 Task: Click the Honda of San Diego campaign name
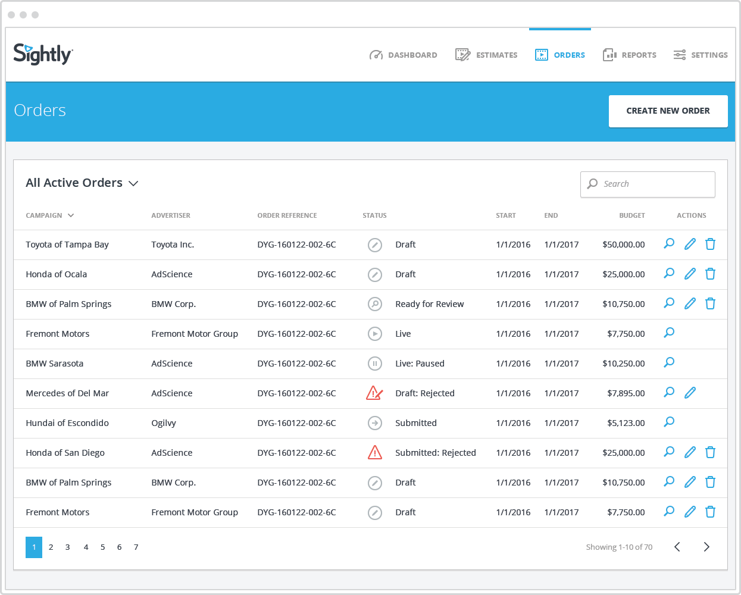click(x=65, y=453)
